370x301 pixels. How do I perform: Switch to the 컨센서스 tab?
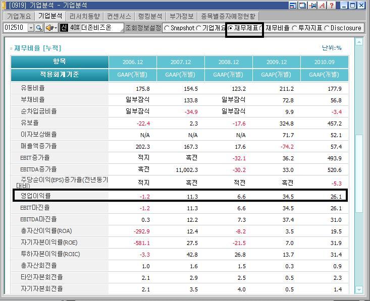pos(119,16)
